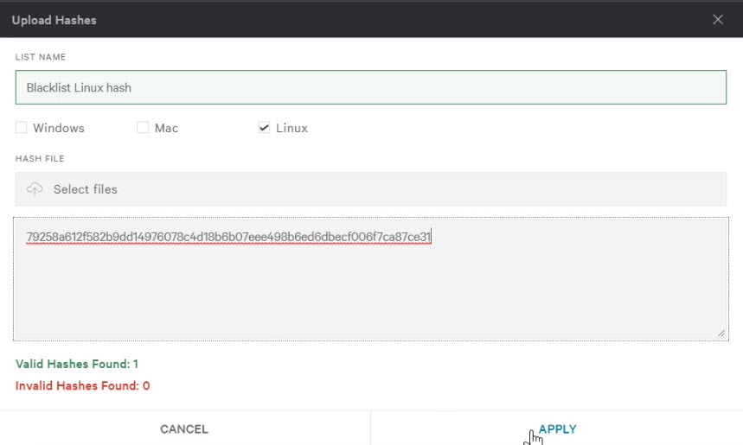Click the Cancel button
This screenshot has height=445, width=743.
(184, 429)
